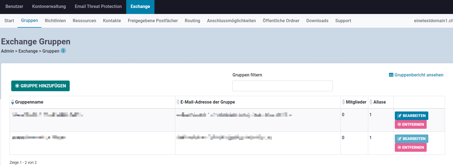Click the Gruppenbericht table icon
This screenshot has width=453, height=166.
[x=391, y=75]
